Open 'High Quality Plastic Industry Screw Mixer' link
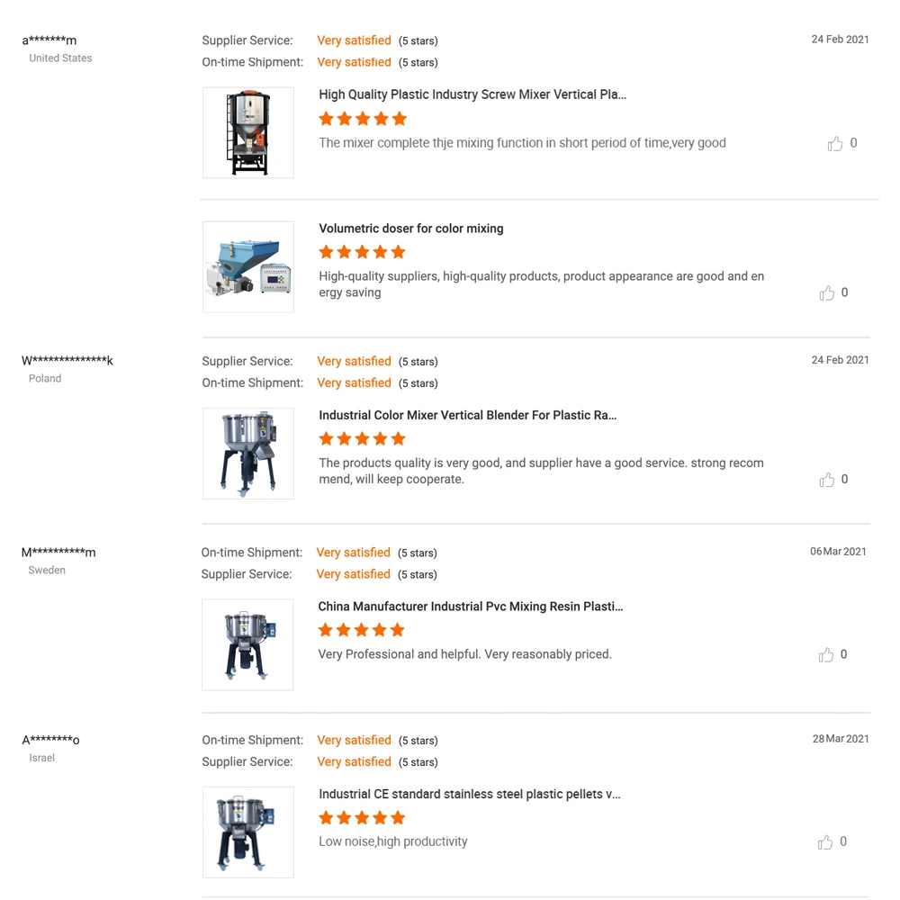Image resolution: width=900 pixels, height=900 pixels. (x=472, y=94)
